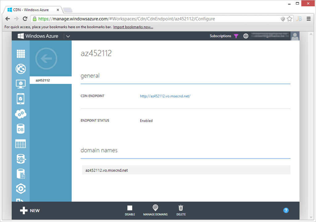Expand the Windows Azure header dropdown chevron
316x222 pixels.
(x=68, y=36)
